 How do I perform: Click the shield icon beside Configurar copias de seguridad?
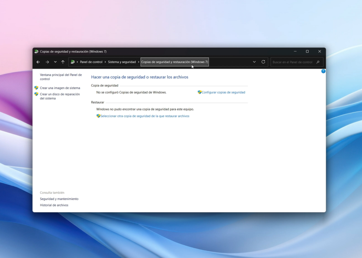[x=199, y=92]
